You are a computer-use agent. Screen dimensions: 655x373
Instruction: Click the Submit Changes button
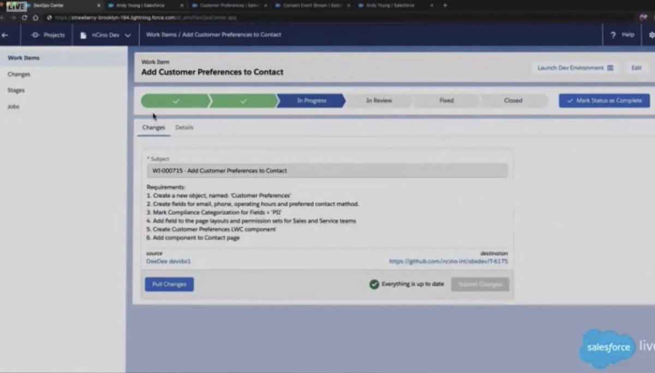(480, 285)
